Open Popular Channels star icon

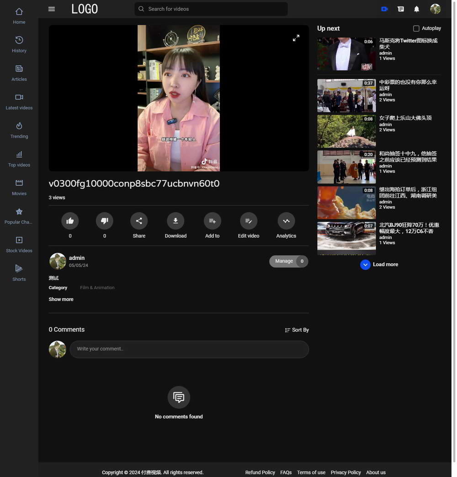(19, 211)
